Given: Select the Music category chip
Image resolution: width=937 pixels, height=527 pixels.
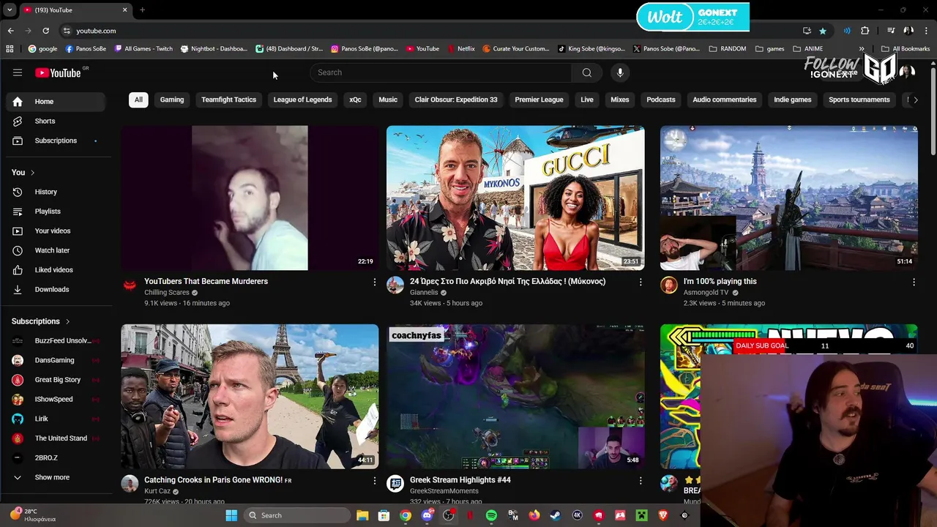Looking at the screenshot, I should (x=388, y=100).
